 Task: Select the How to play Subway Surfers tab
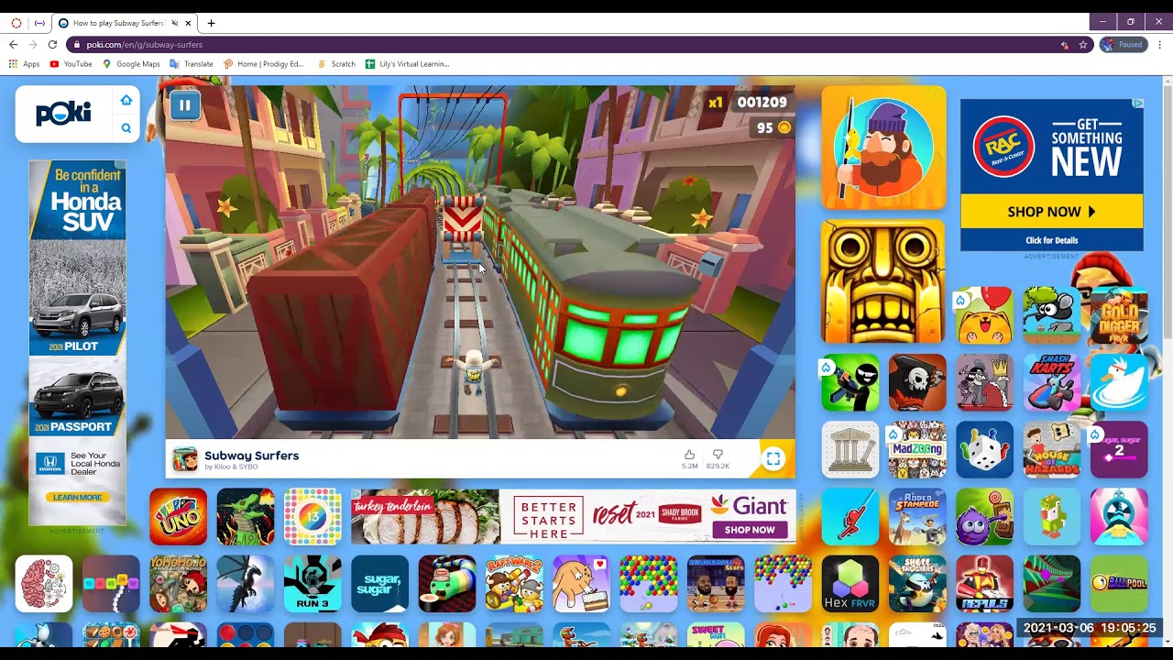pyautogui.click(x=126, y=23)
